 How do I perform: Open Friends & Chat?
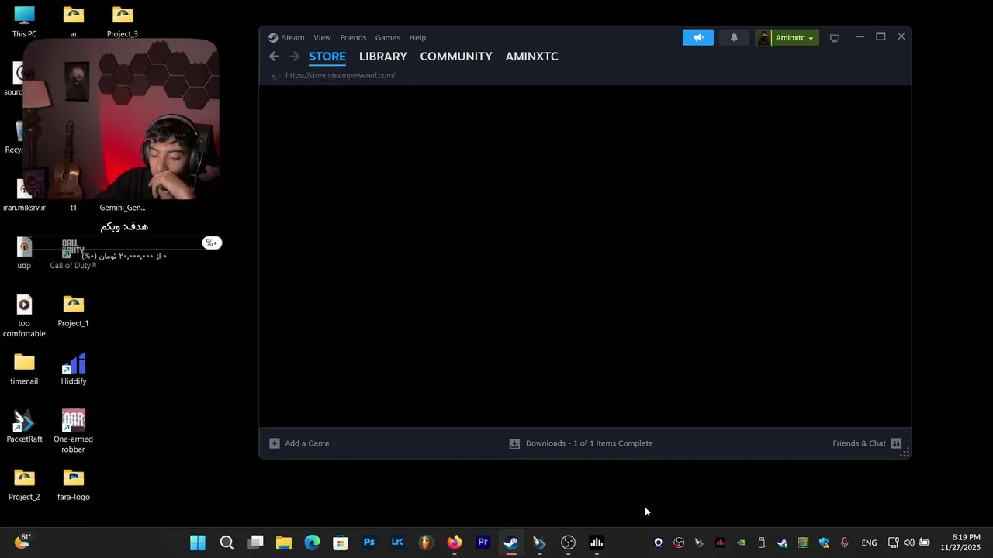tap(867, 443)
